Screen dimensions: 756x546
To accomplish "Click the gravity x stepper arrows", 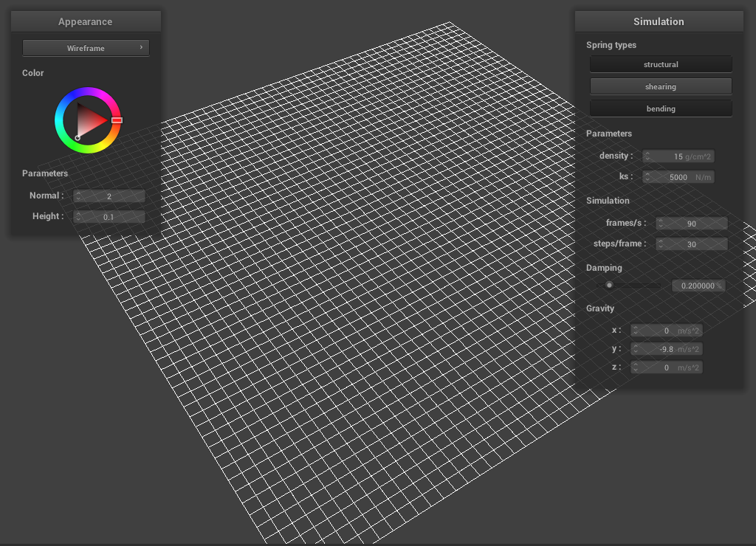I will click(x=636, y=330).
